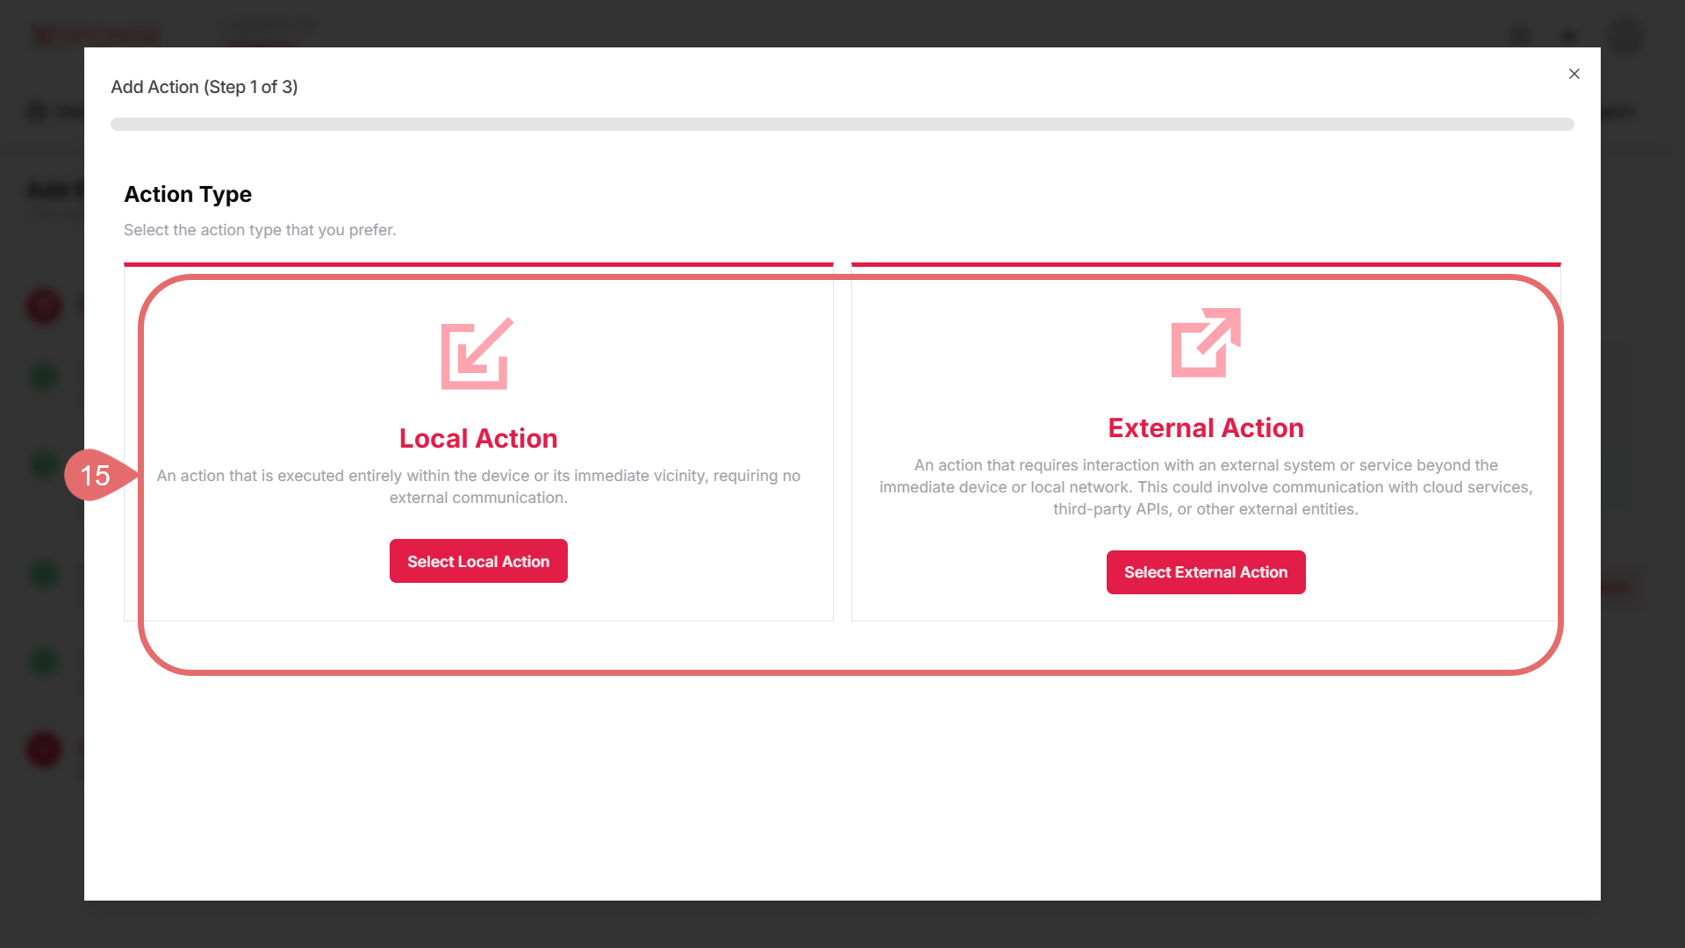Viewport: 1685px width, 948px height.
Task: Click the top dimmed red circle icon
Action: (44, 306)
